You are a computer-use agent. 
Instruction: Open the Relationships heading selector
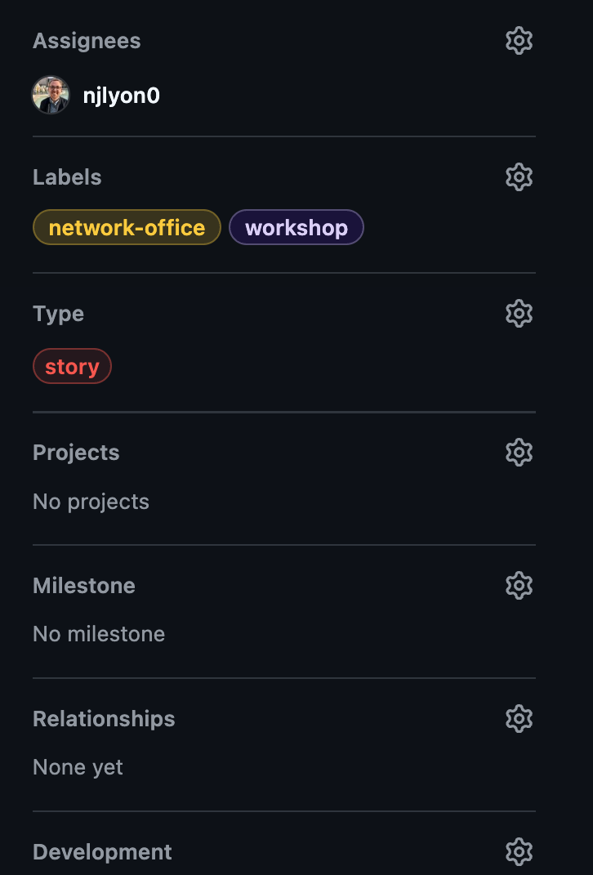point(104,719)
